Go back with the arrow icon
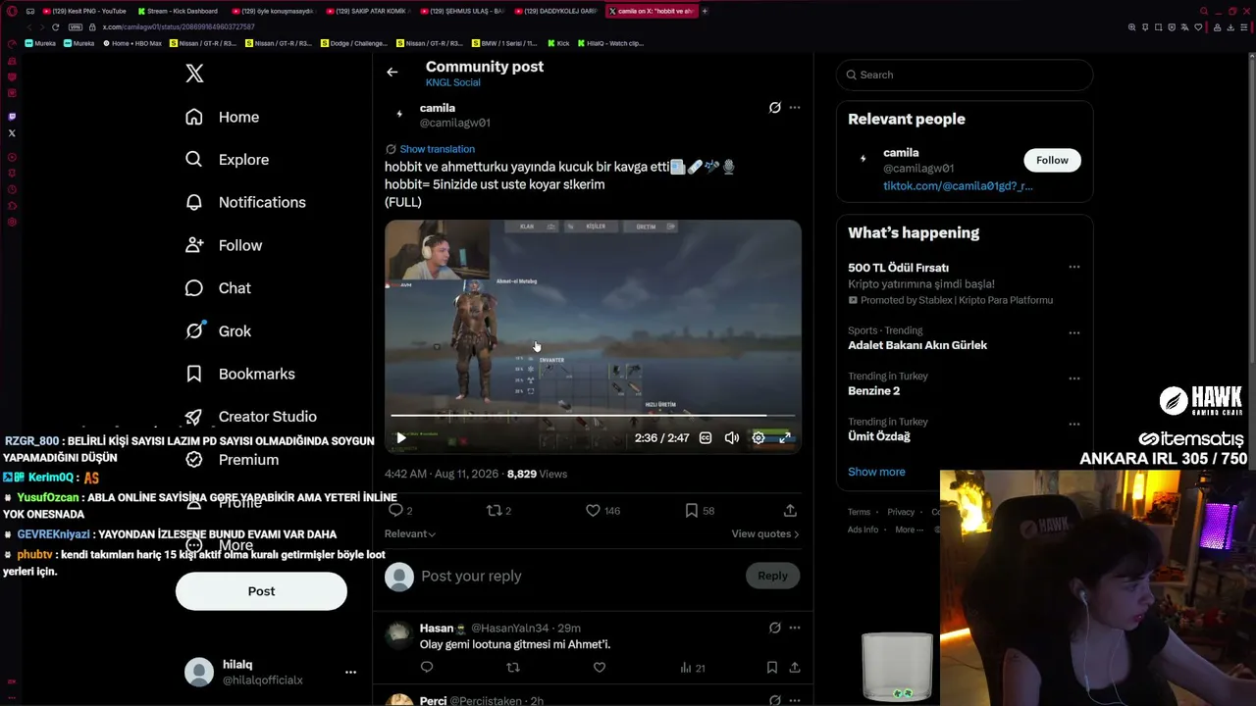 click(392, 72)
